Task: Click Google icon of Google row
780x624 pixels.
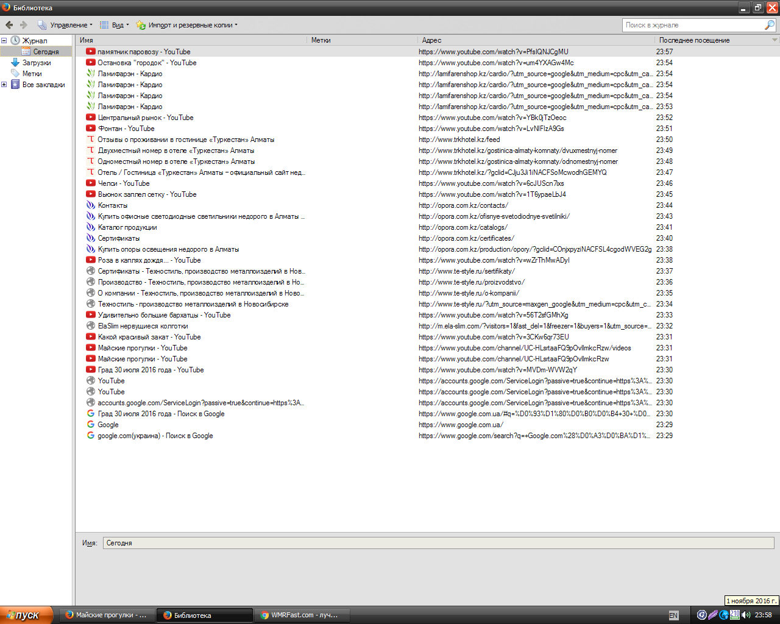Action: pyautogui.click(x=91, y=425)
